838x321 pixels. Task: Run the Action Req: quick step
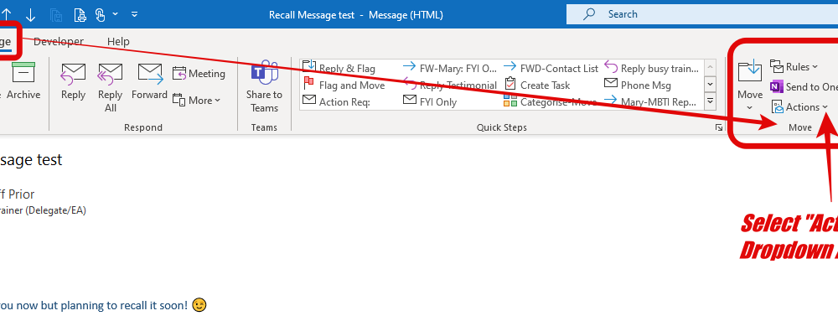[x=336, y=101]
